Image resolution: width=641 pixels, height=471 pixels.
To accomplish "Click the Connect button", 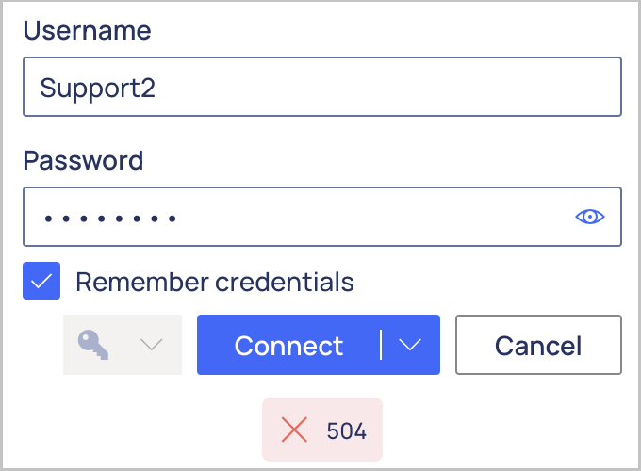I will [x=288, y=345].
